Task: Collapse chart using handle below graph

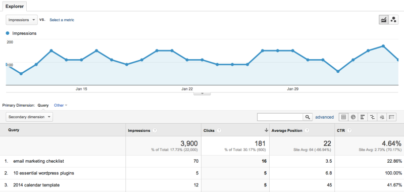Action: [203, 93]
